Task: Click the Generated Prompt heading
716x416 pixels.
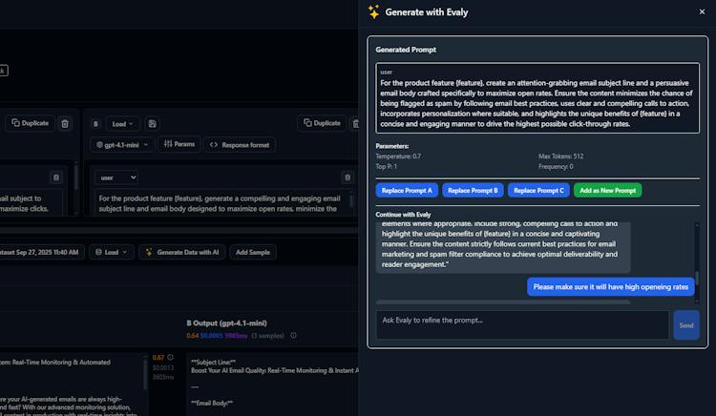Action: point(406,50)
